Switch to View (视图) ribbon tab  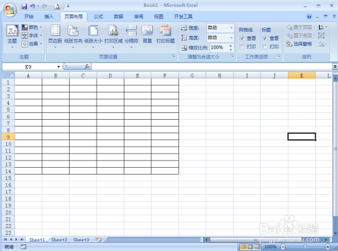[159, 16]
